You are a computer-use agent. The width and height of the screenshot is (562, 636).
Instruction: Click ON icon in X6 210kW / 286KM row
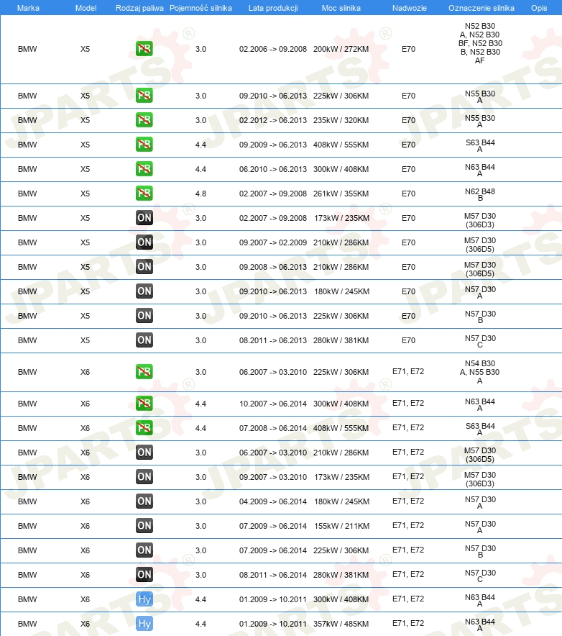pos(144,453)
